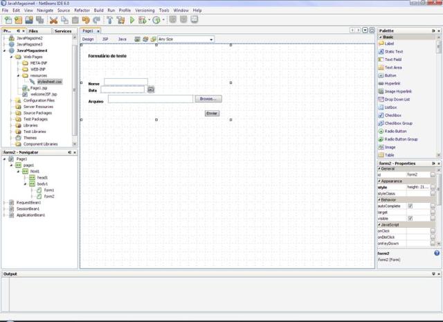Run the project with green play icon

(132, 20)
